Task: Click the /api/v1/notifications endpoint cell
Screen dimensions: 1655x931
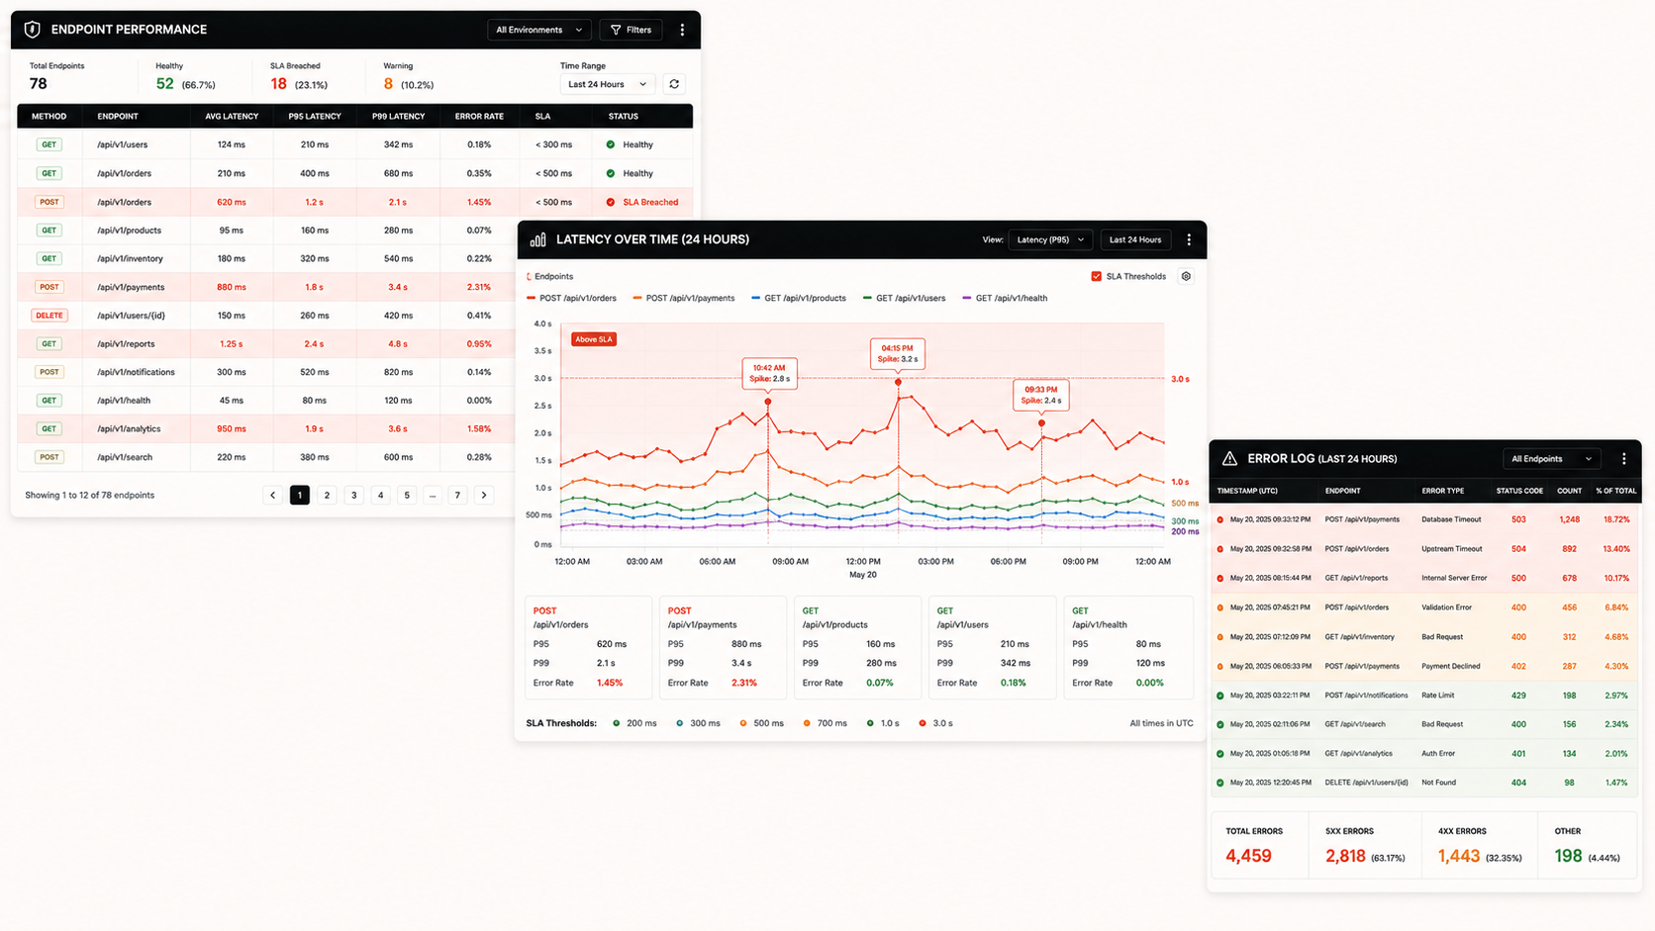Action: 136,372
